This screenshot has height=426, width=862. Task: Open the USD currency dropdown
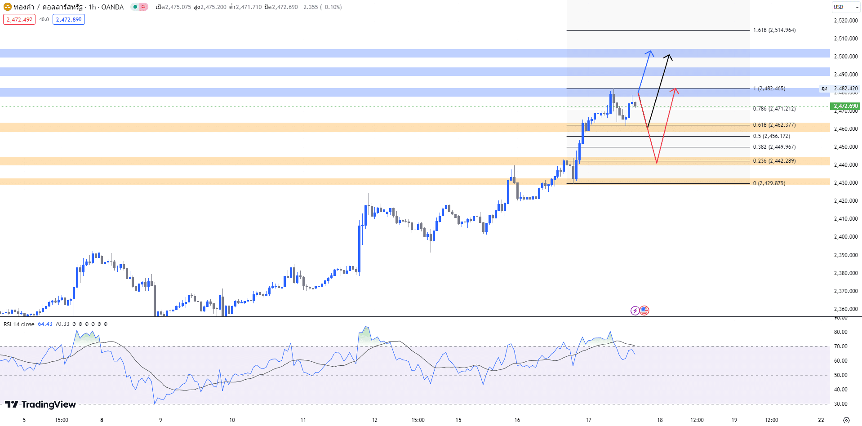click(845, 7)
